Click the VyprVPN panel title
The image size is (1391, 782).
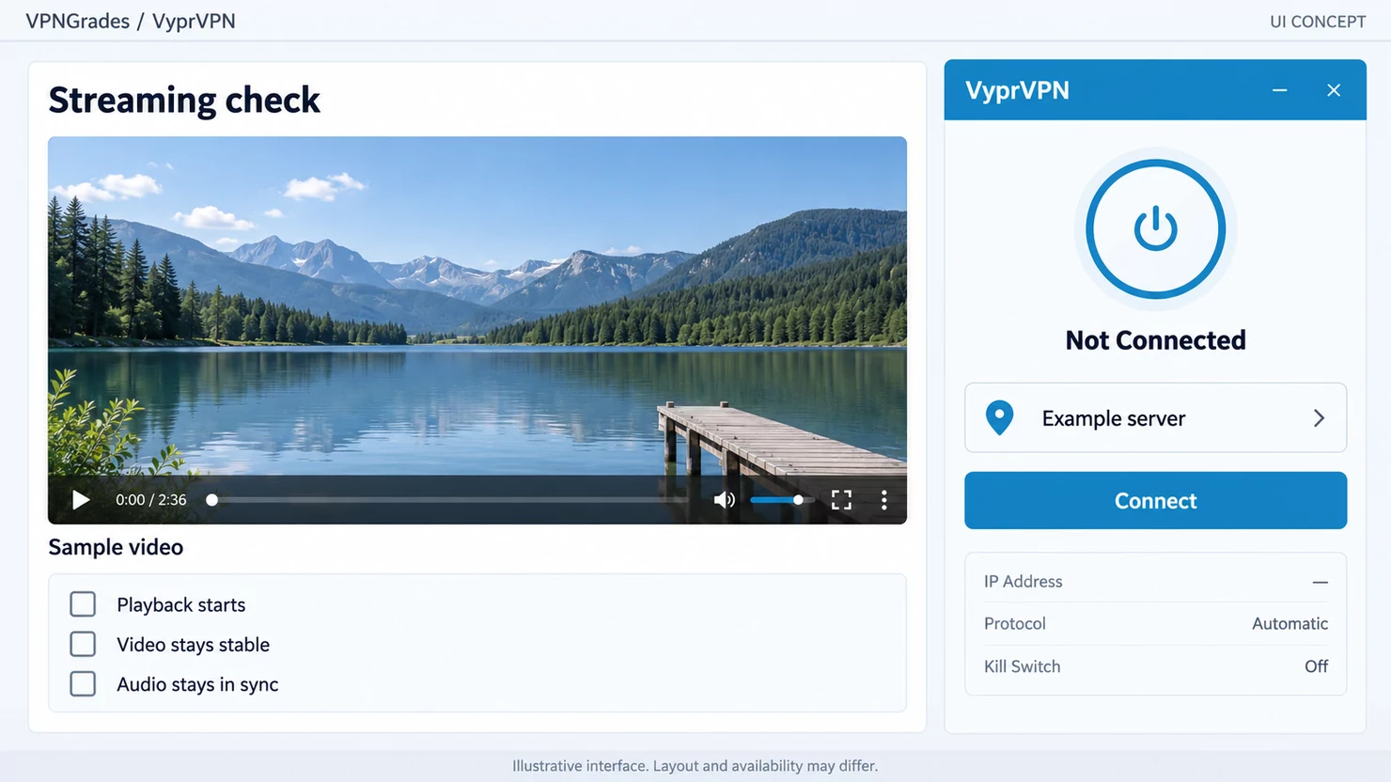[1017, 90]
